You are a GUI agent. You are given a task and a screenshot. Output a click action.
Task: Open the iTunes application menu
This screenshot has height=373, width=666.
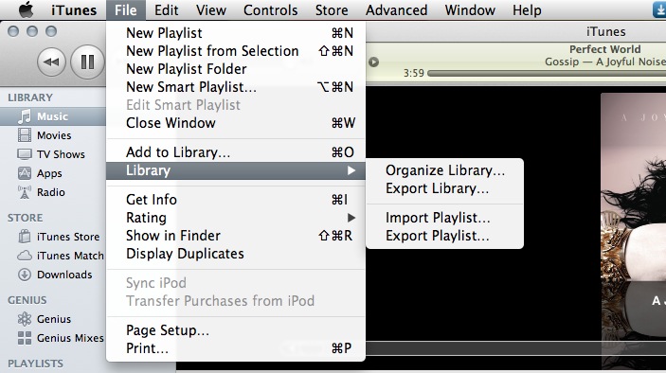[x=74, y=9]
